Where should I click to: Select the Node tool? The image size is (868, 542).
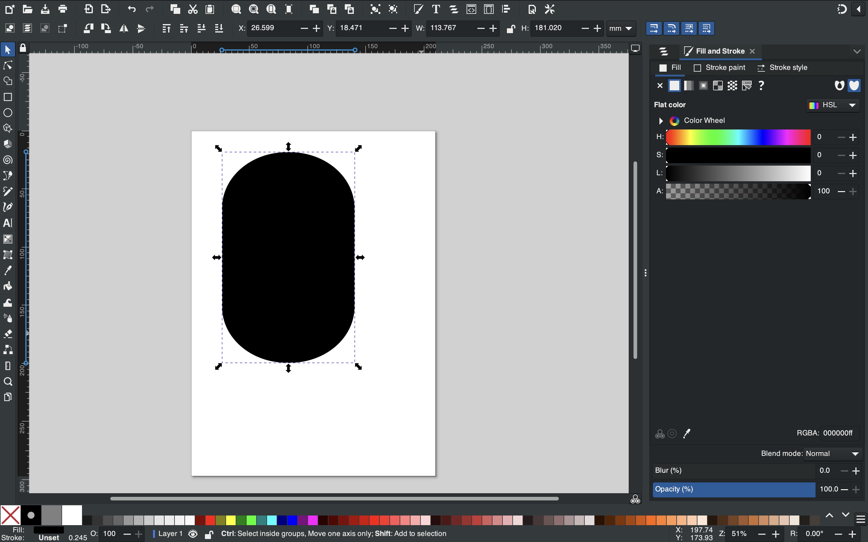[8, 66]
